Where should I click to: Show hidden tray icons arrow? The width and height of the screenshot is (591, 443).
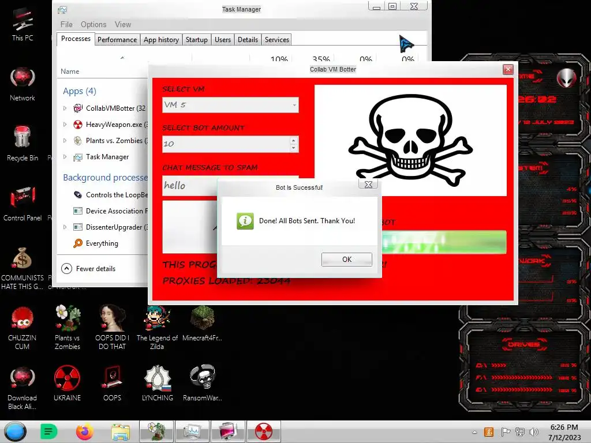click(474, 433)
